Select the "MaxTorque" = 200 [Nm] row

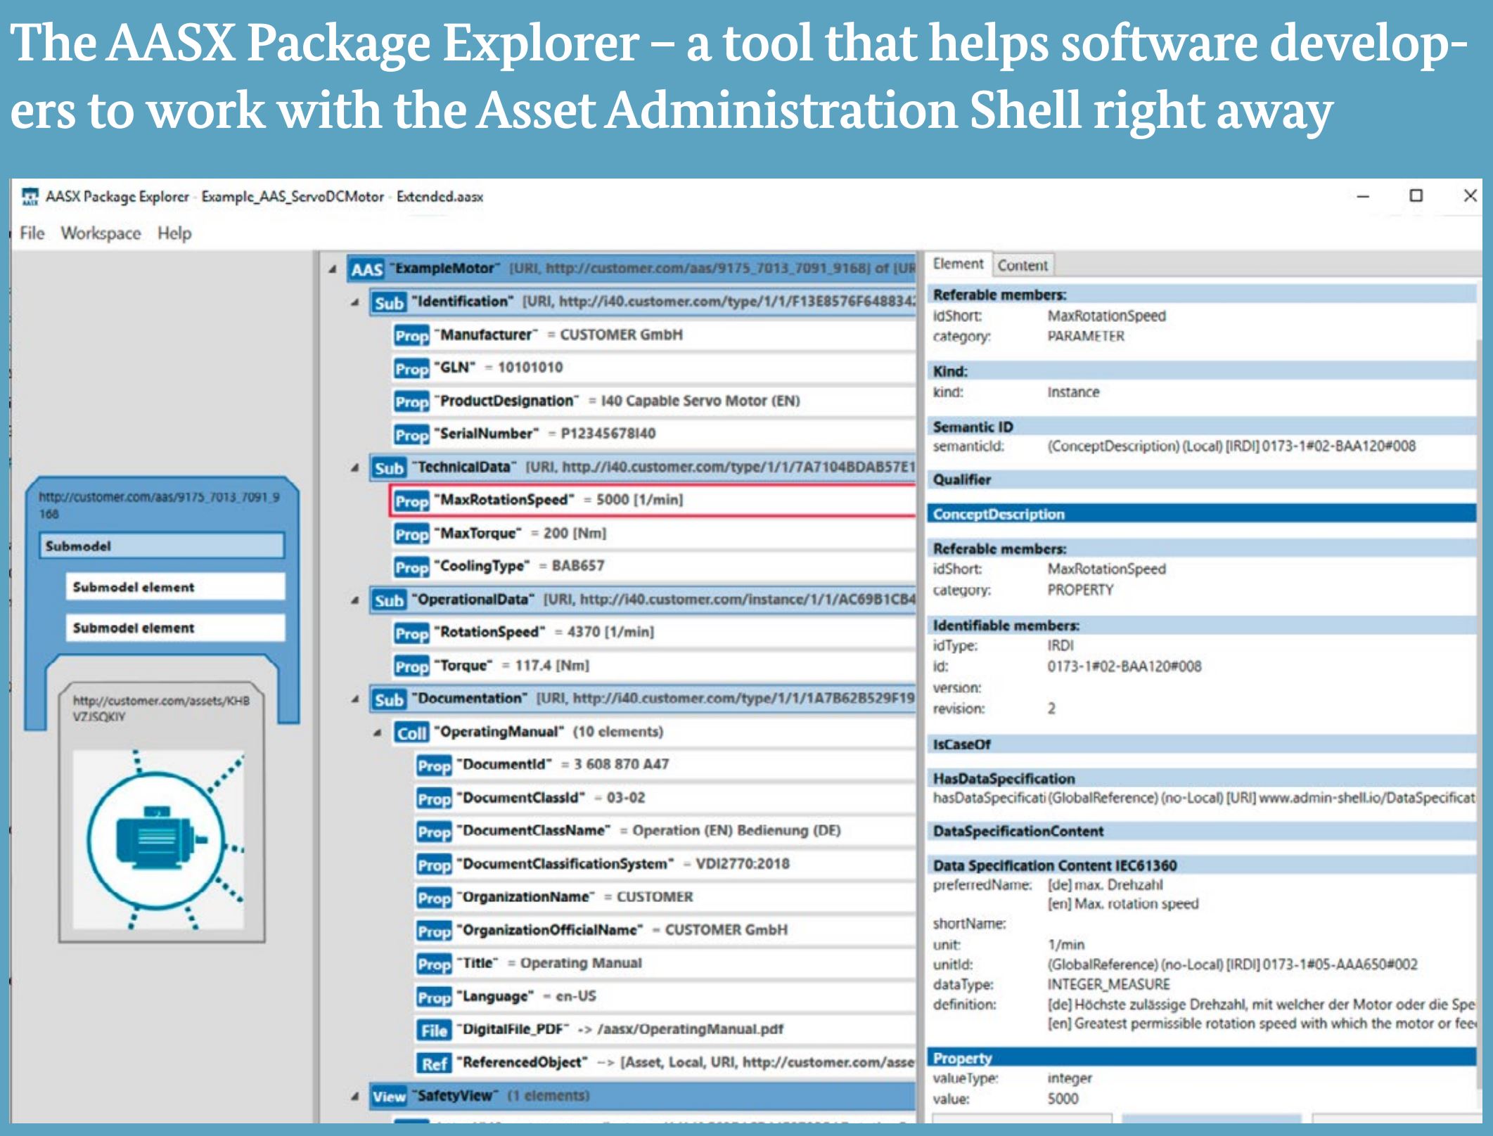pyautogui.click(x=654, y=534)
